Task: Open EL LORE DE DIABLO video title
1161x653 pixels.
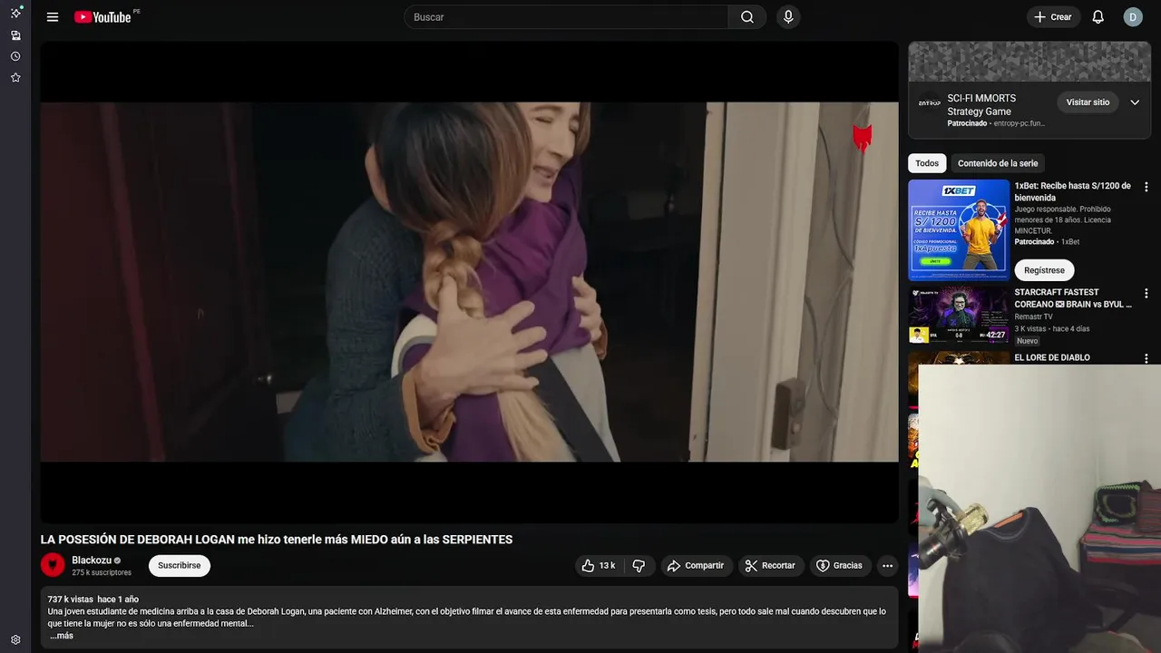Action: click(1052, 357)
